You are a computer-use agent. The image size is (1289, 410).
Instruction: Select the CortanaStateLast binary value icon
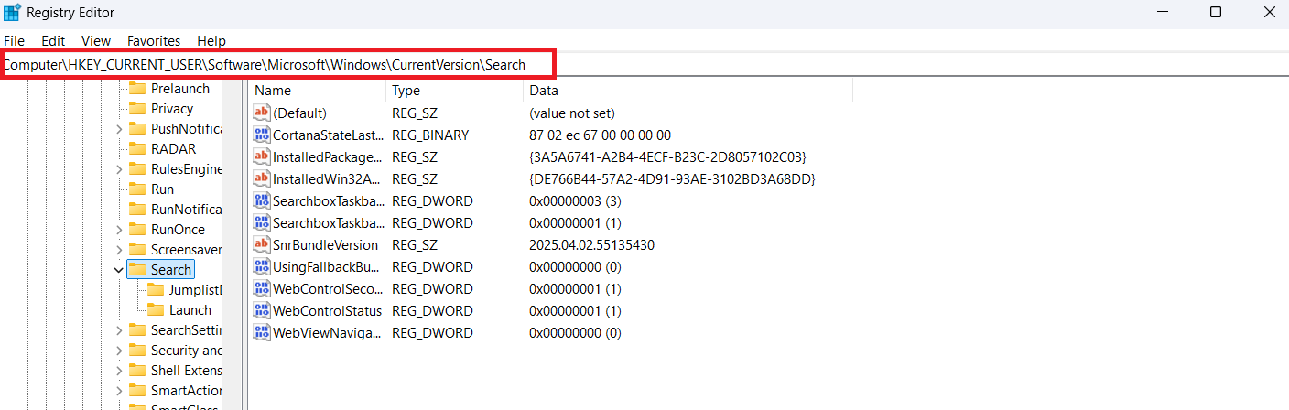263,135
